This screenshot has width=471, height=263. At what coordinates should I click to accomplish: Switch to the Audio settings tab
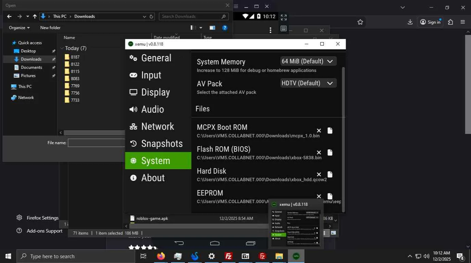click(158, 109)
